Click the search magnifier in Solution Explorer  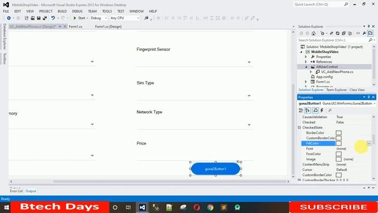pyautogui.click(x=370, y=40)
